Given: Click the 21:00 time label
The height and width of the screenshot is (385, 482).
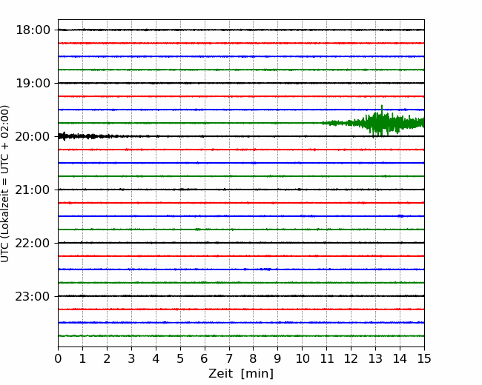Looking at the screenshot, I should [33, 190].
